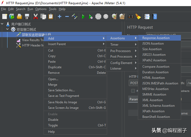Tick the redirects checkbox in HTTP Request
Screen dimensions: 191x137
(x=133, y=91)
